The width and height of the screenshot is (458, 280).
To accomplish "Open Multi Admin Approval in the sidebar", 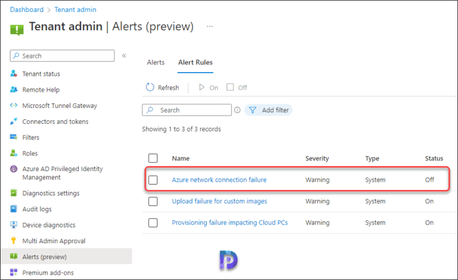I will click(x=54, y=241).
